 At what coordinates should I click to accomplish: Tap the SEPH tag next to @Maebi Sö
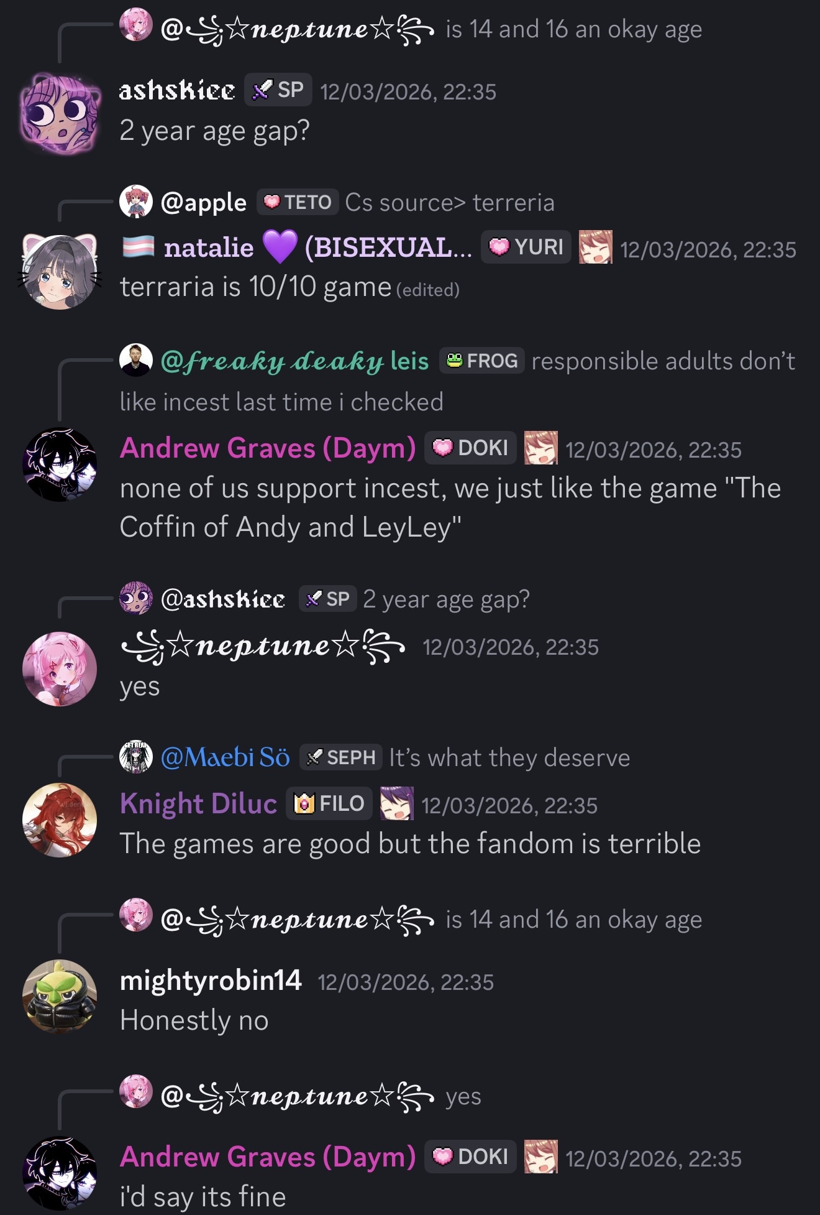pos(341,757)
